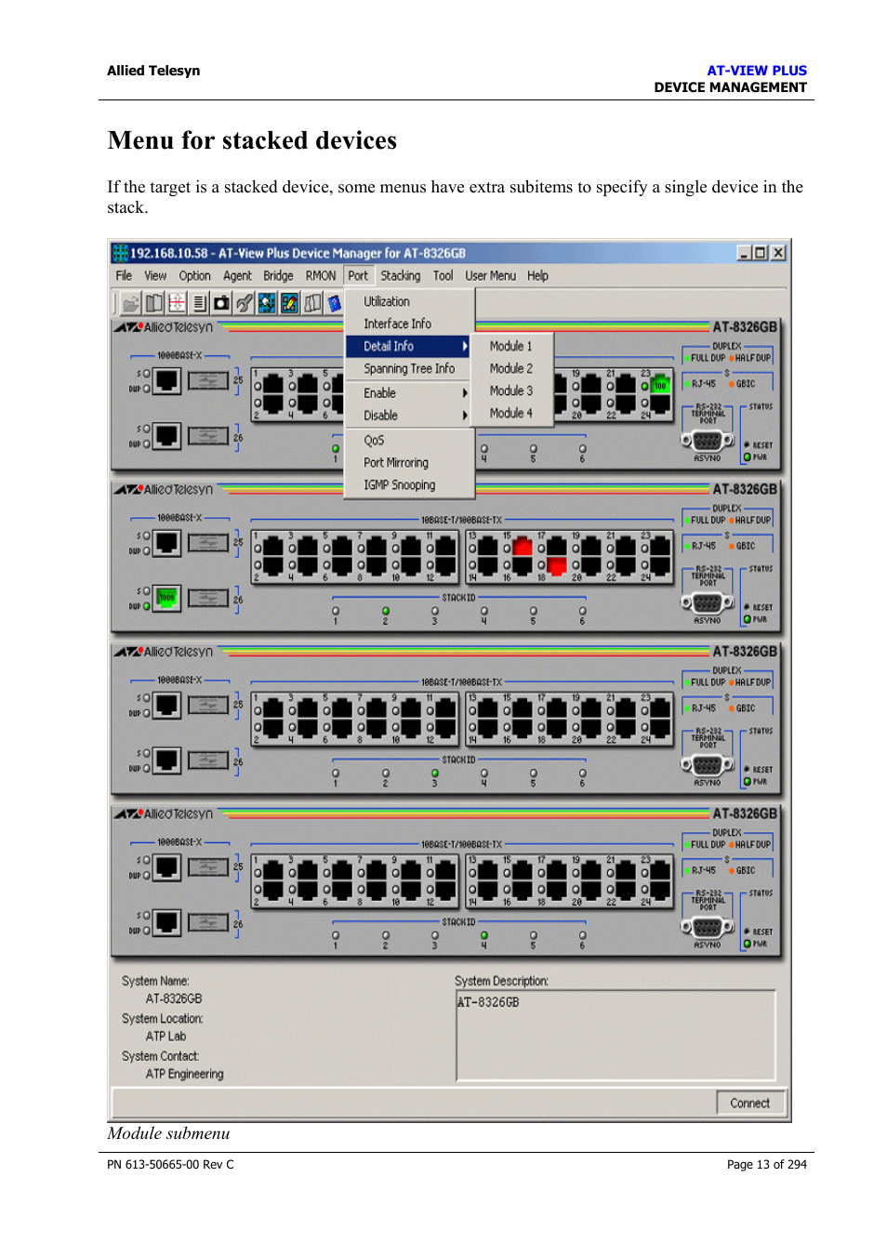Click the camera snapshot toolbar icon

[x=221, y=303]
